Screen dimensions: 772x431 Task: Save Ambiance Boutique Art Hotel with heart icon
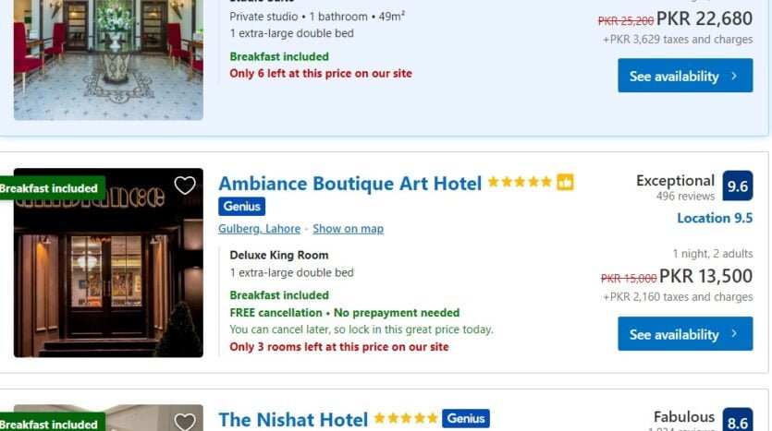pyautogui.click(x=185, y=186)
